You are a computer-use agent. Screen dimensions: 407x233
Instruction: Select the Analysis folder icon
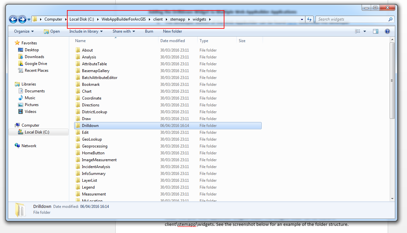click(x=78, y=57)
